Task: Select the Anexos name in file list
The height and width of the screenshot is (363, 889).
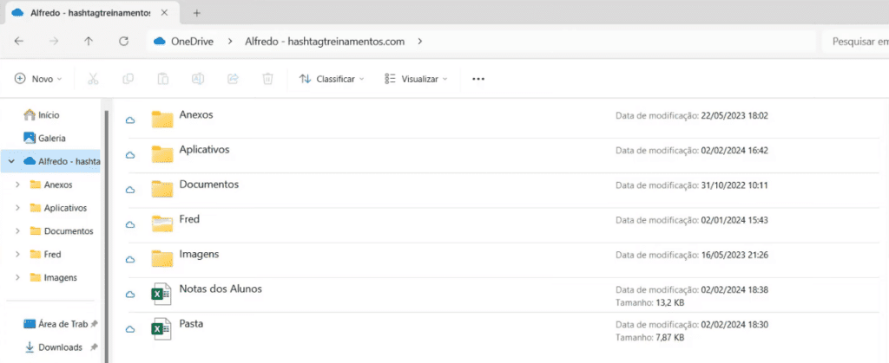Action: (196, 114)
